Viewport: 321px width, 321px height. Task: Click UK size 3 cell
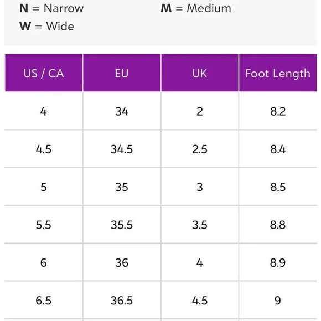click(x=200, y=187)
